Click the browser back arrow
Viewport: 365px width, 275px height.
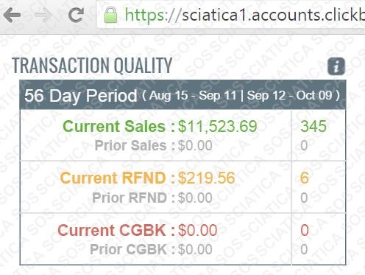pos(12,15)
